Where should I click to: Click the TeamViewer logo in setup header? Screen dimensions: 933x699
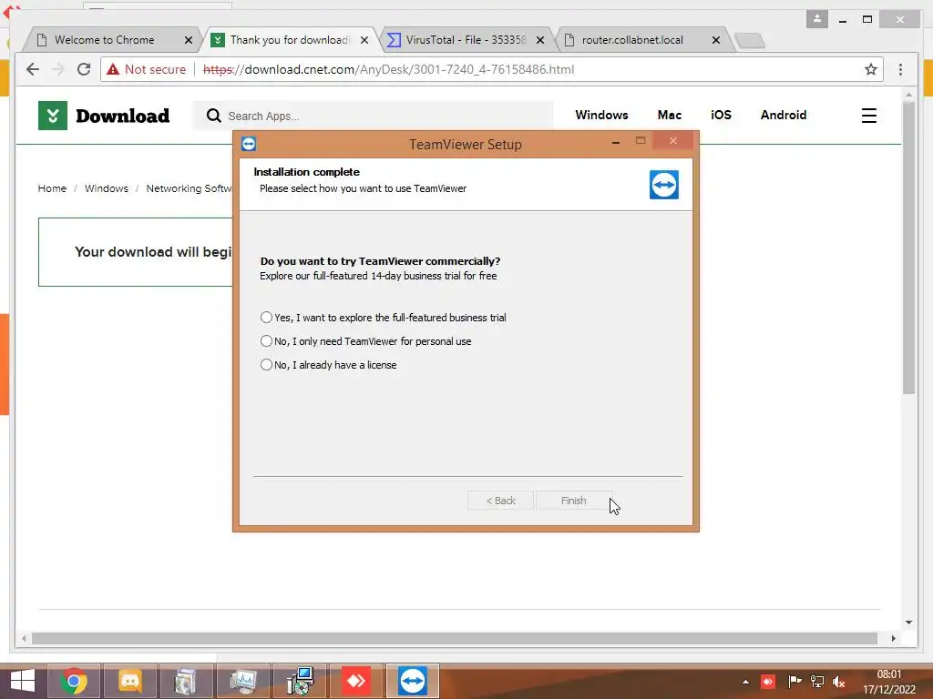[x=664, y=185]
